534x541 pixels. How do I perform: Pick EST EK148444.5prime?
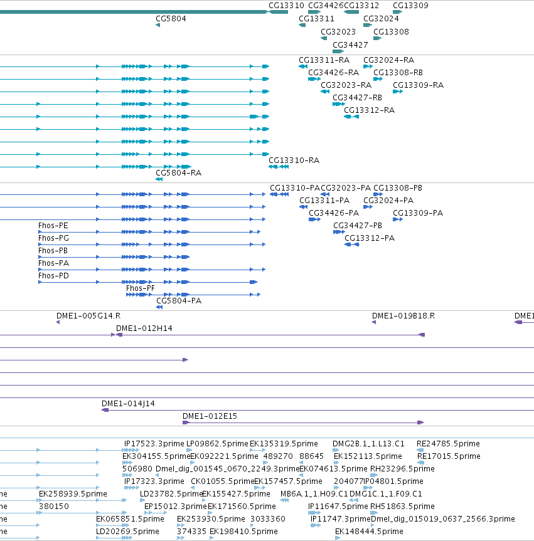[x=369, y=532]
